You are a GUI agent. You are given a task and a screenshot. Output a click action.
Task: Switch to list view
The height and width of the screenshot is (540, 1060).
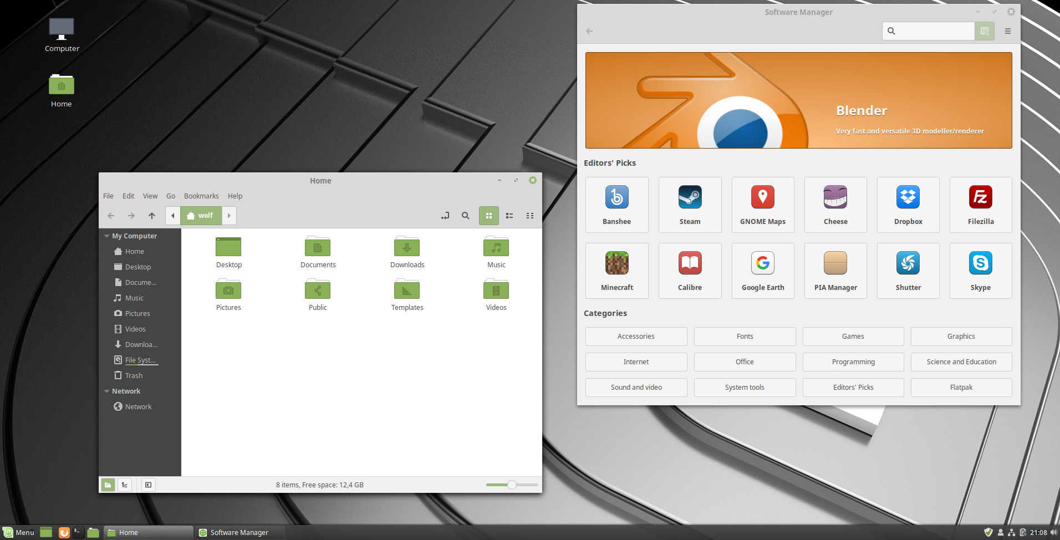pos(509,216)
